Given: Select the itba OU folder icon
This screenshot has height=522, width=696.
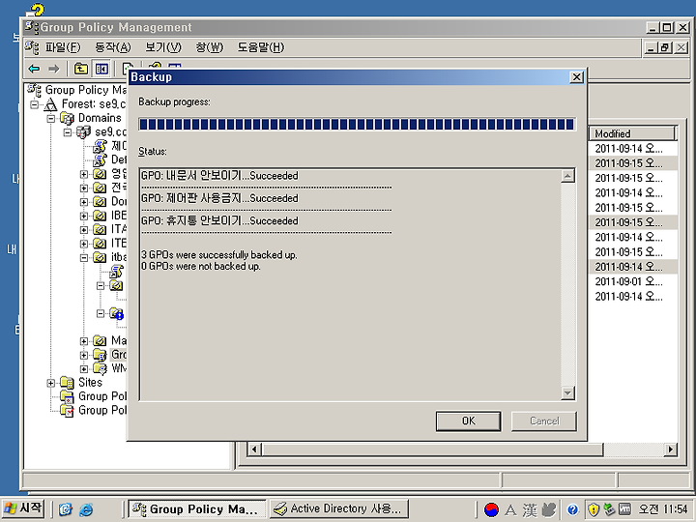Looking at the screenshot, I should (100, 257).
